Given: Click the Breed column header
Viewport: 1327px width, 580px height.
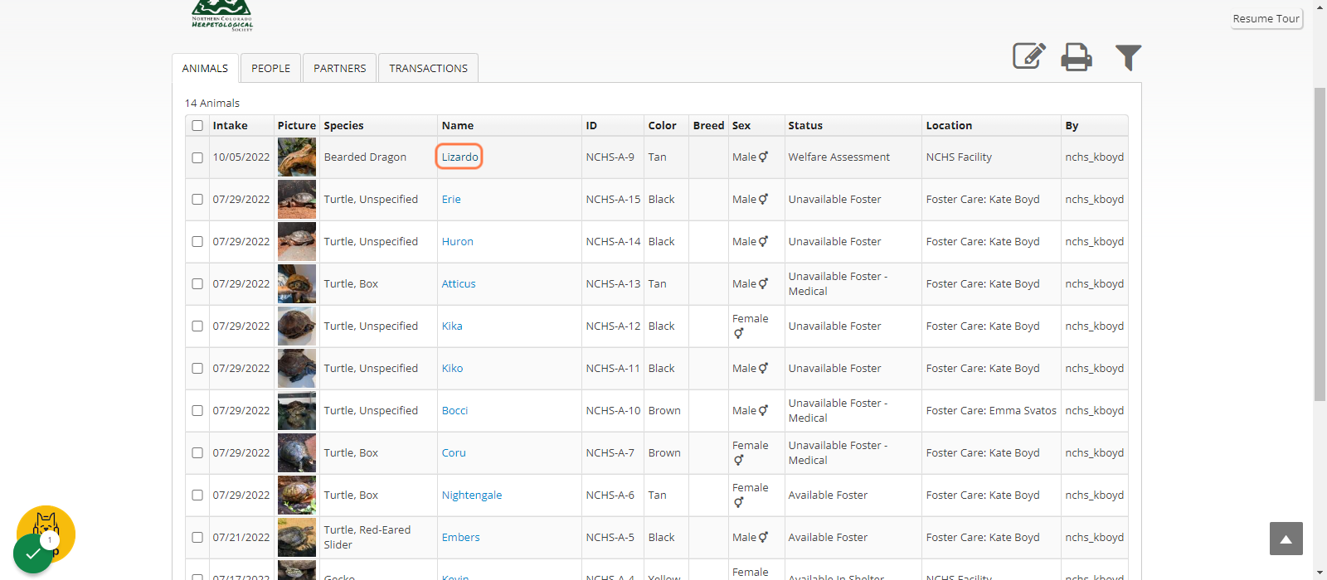Looking at the screenshot, I should point(708,125).
